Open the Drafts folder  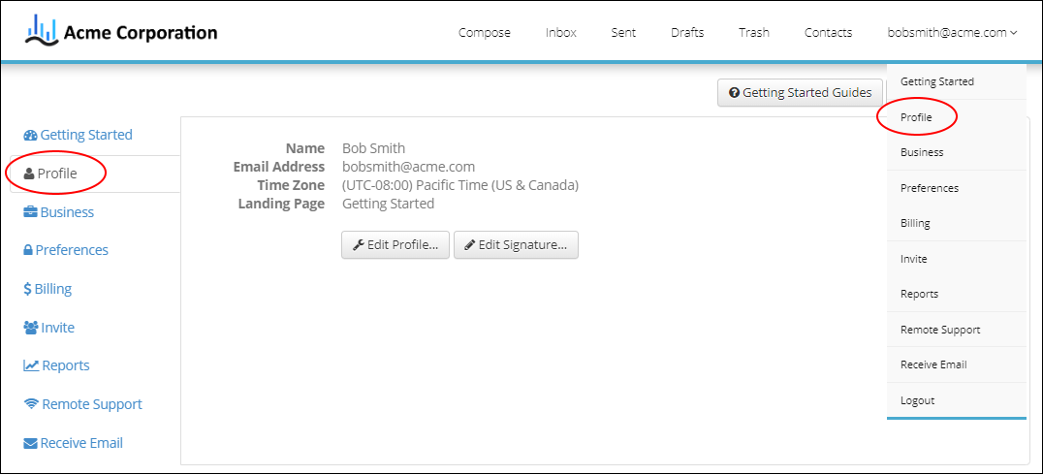click(x=687, y=33)
